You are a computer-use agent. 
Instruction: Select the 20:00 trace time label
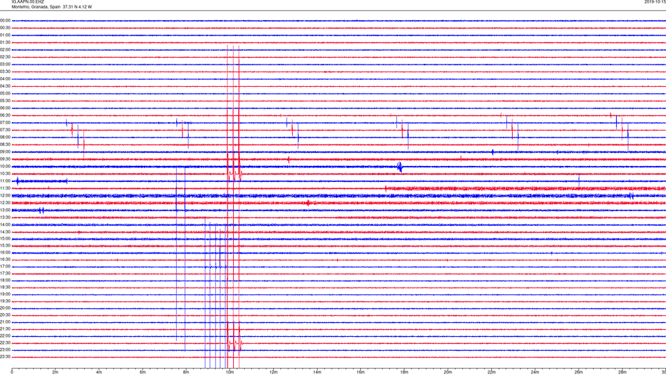[6, 308]
